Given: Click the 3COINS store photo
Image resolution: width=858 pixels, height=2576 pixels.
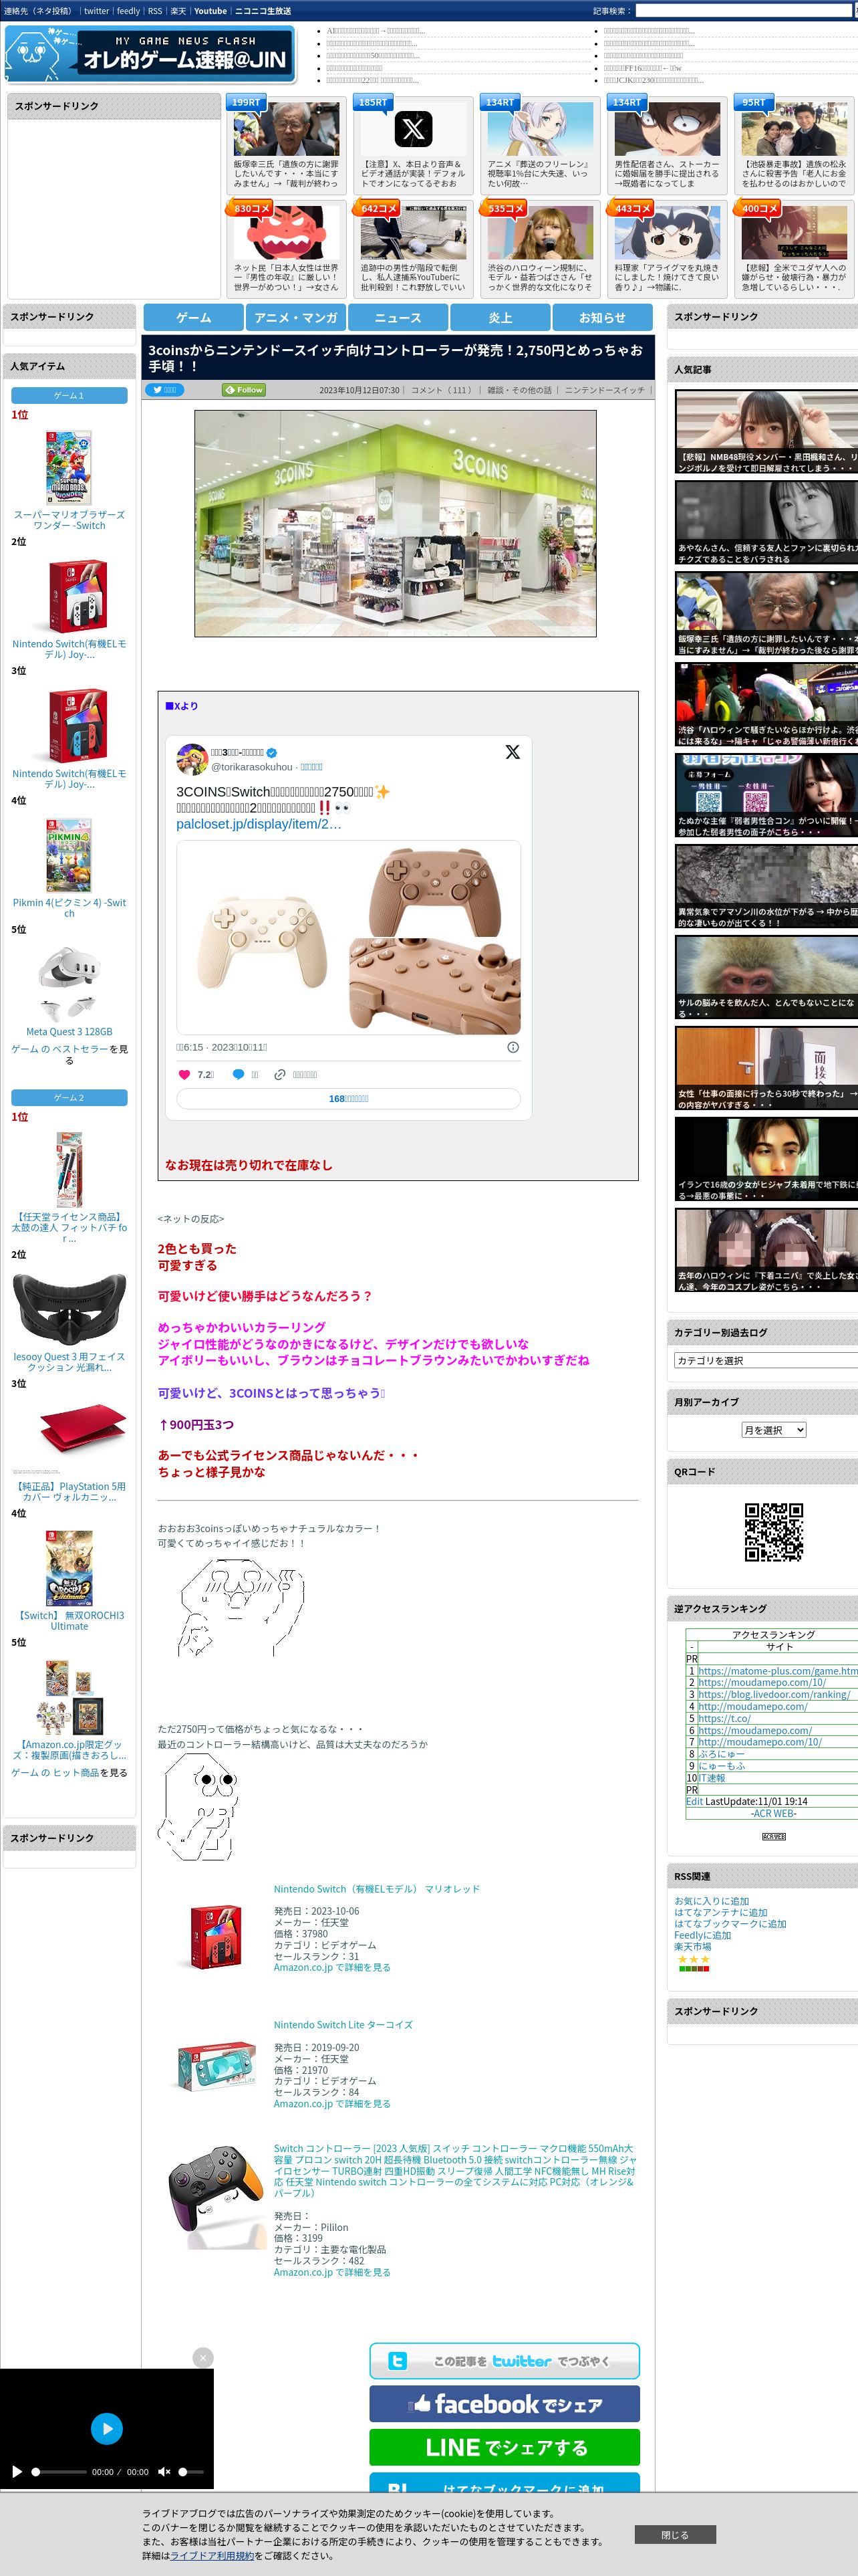Looking at the screenshot, I should tap(396, 523).
